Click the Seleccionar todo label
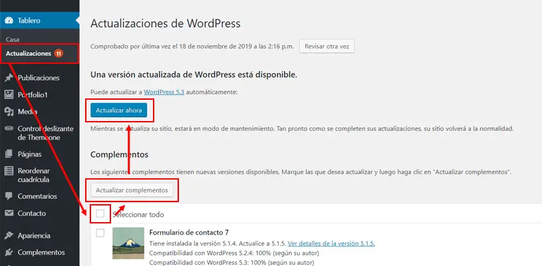Viewport: 542px width, 266px height. (x=138, y=215)
